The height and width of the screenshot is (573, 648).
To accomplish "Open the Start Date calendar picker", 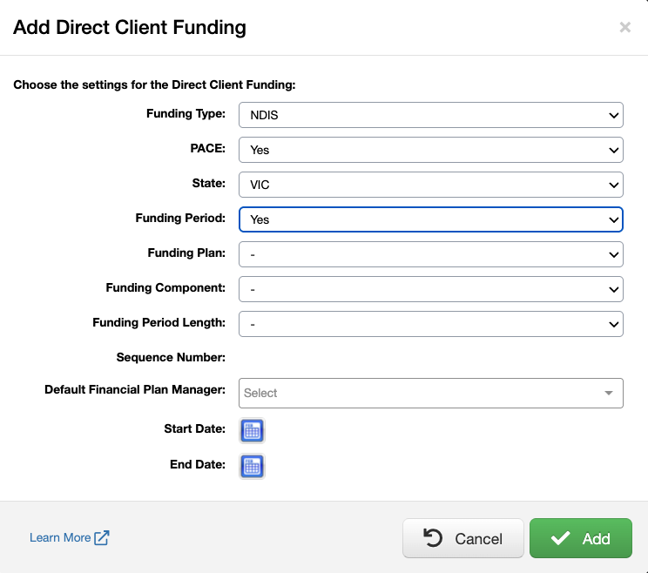I will tap(252, 430).
